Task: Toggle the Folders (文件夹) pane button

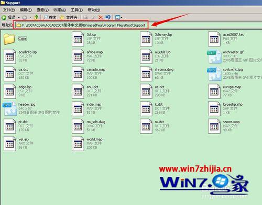Action: pyautogui.click(x=69, y=17)
